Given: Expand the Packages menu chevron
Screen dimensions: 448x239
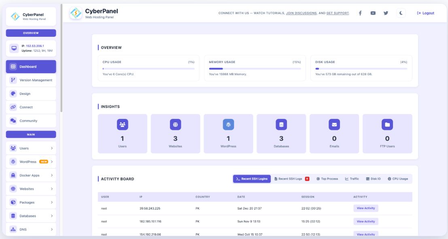Looking at the screenshot, I should 52,203.
